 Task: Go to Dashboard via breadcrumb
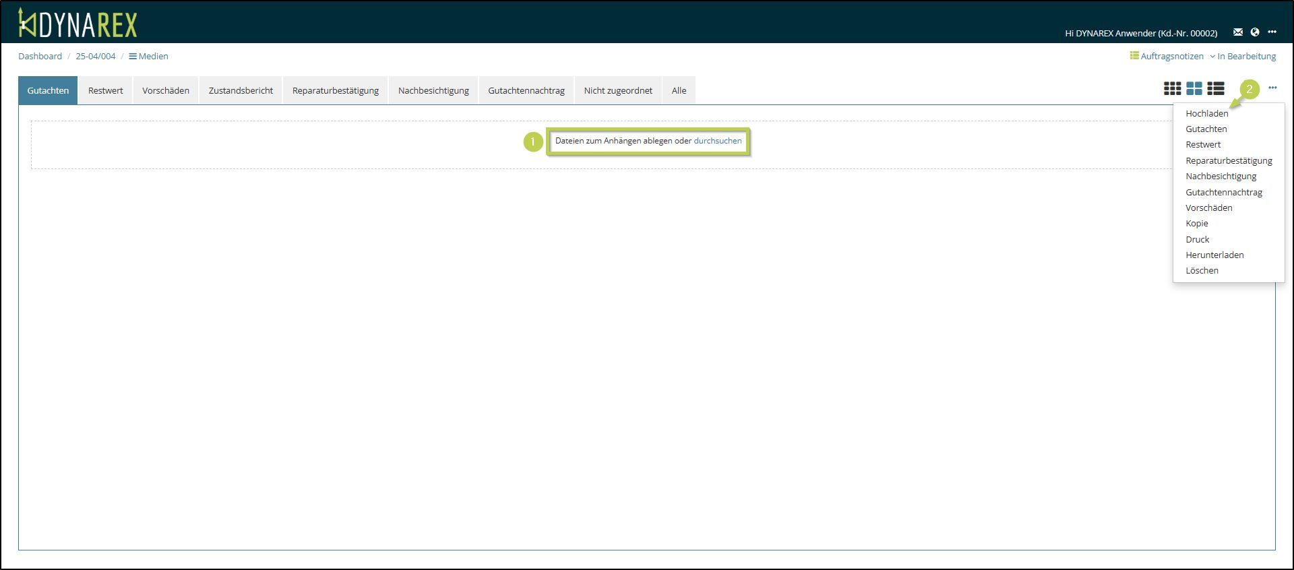coord(40,56)
